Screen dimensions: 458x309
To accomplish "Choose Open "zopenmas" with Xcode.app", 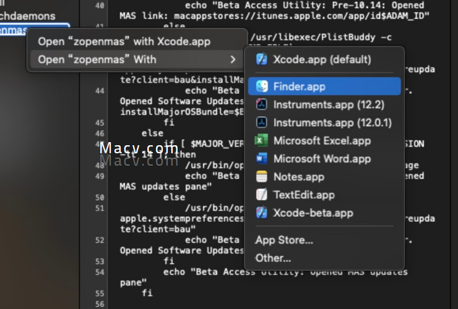I will tap(137, 41).
